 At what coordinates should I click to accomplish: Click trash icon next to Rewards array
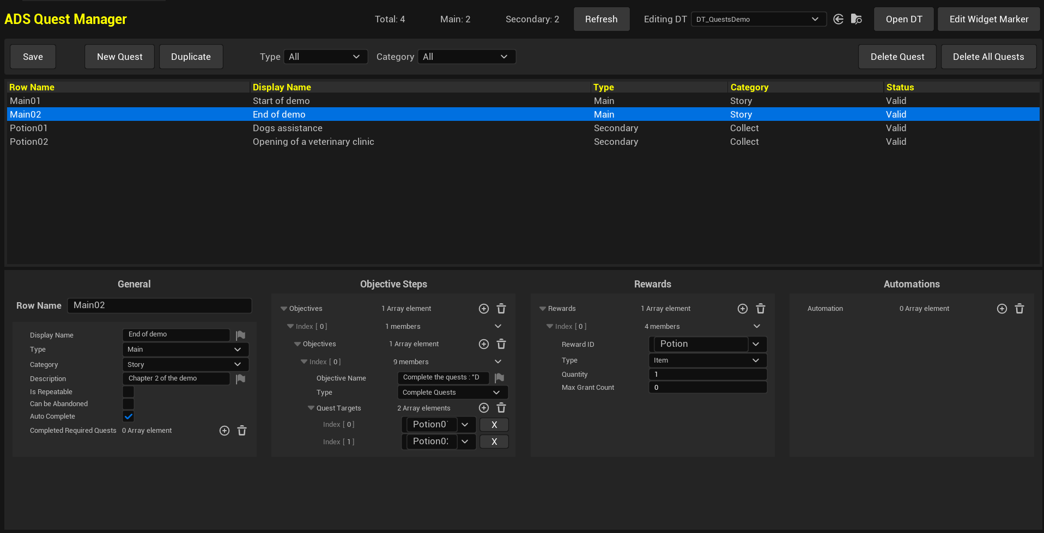coord(761,309)
